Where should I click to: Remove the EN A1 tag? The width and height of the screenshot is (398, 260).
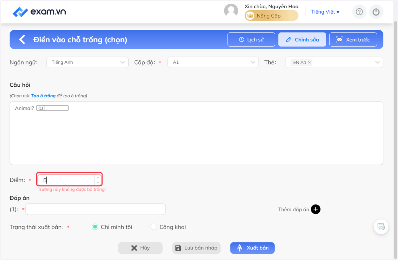click(x=309, y=62)
